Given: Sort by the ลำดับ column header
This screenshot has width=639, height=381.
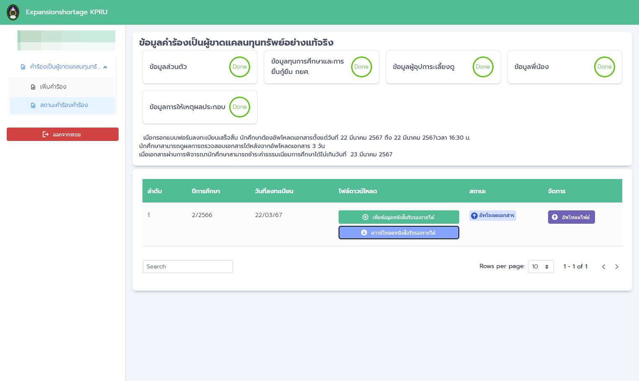Looking at the screenshot, I should [x=155, y=191].
